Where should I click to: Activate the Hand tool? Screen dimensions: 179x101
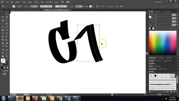coord(3,56)
